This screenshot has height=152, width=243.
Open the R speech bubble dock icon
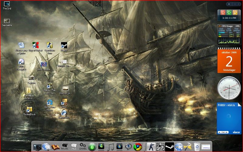pyautogui.click(x=128, y=147)
